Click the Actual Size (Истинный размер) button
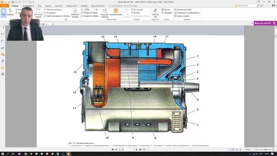Image resolution: width=277 pixels, height=156 pixels. point(38,13)
